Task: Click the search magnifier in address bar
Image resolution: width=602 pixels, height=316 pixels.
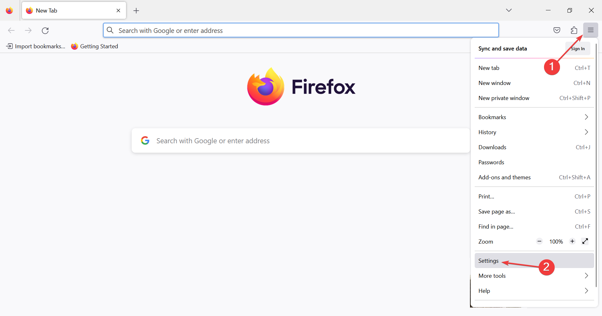Action: coord(110,30)
